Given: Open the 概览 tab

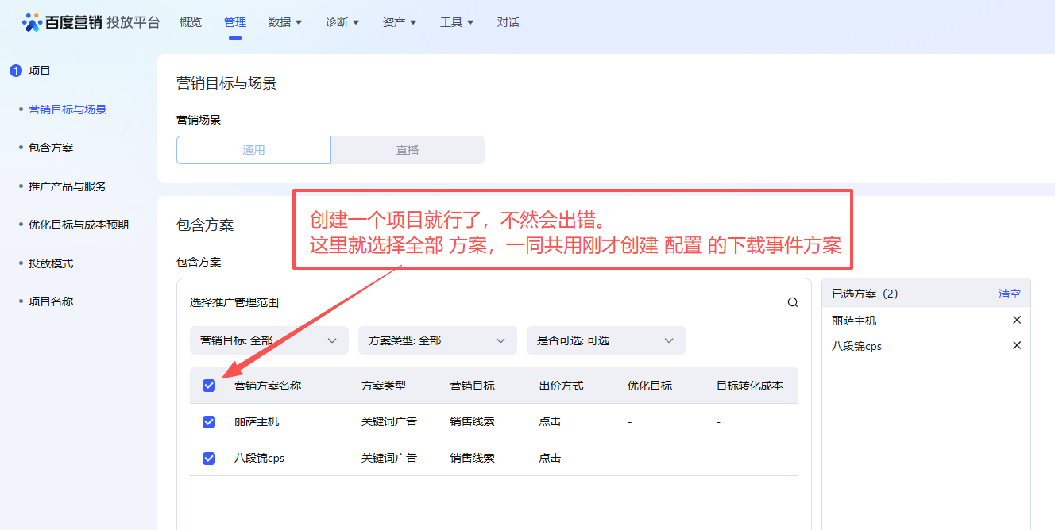Looking at the screenshot, I should point(191,22).
